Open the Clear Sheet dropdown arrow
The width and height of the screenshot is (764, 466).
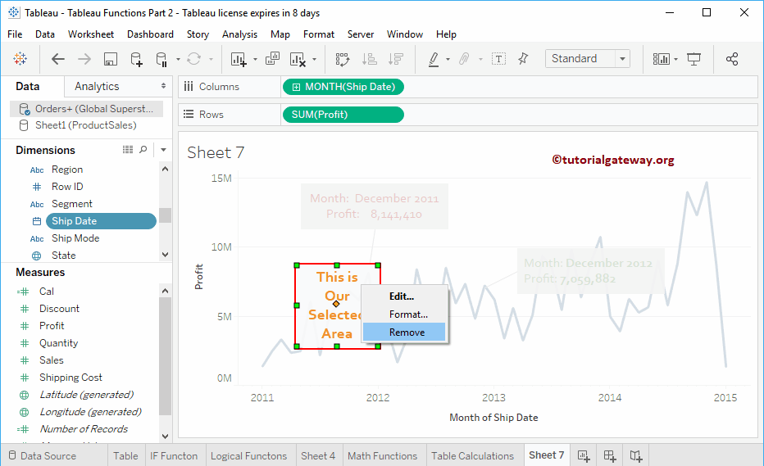click(314, 60)
